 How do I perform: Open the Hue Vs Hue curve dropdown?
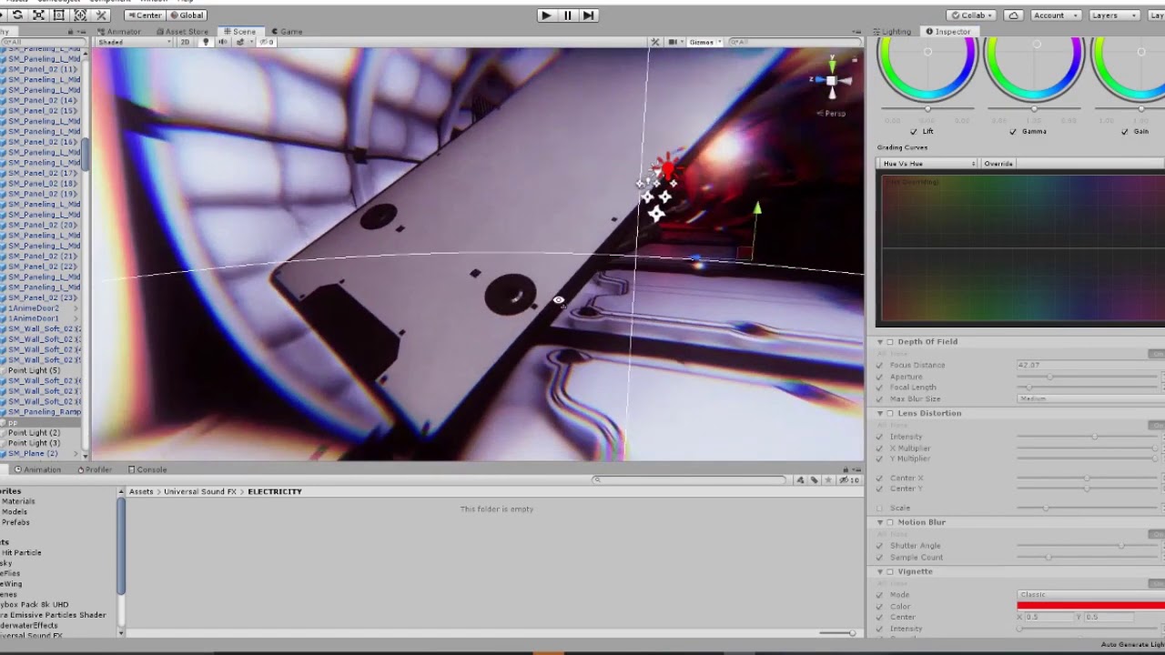pyautogui.click(x=927, y=164)
